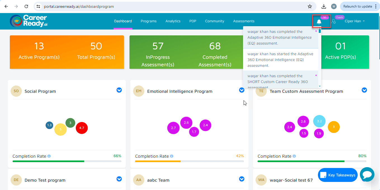Click the CareerReady.ai logo

[x=29, y=21]
